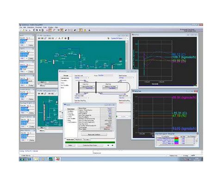Select Connections page in heat exchanger dialog
The image size is (222, 183).
tap(65, 78)
